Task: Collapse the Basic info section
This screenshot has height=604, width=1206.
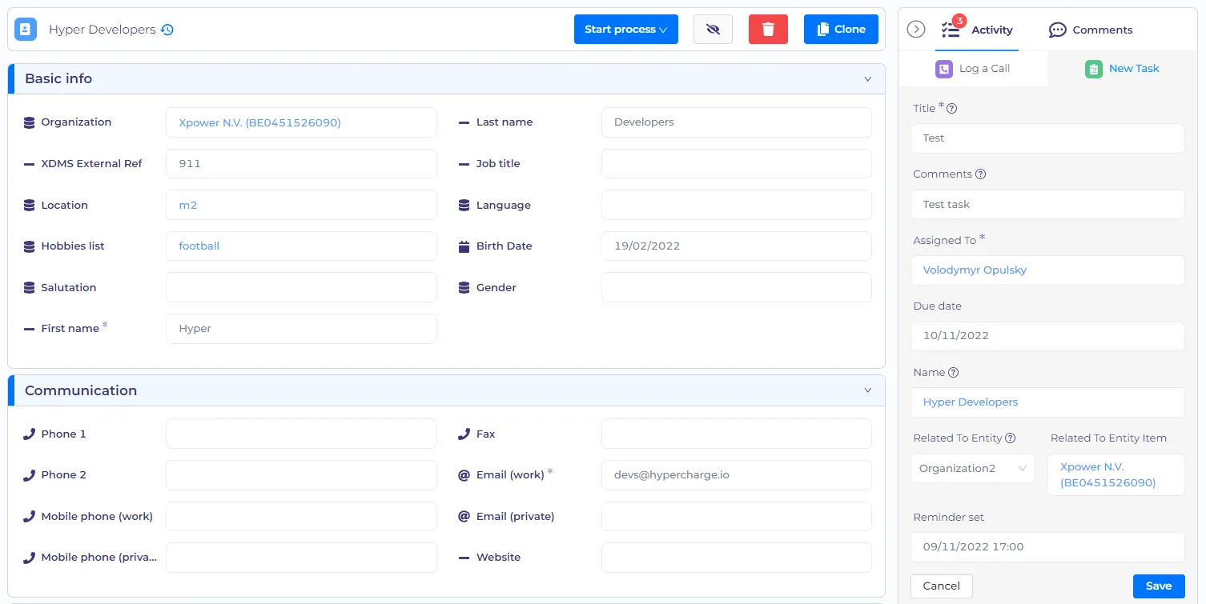Action: pos(867,79)
